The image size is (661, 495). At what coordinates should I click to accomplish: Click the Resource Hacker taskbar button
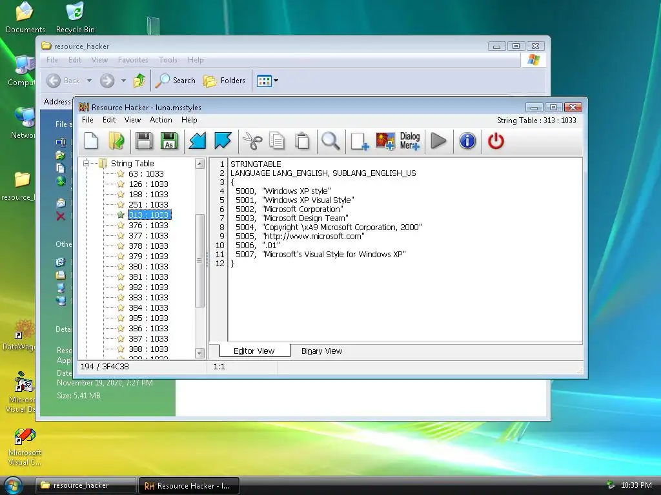coord(189,485)
